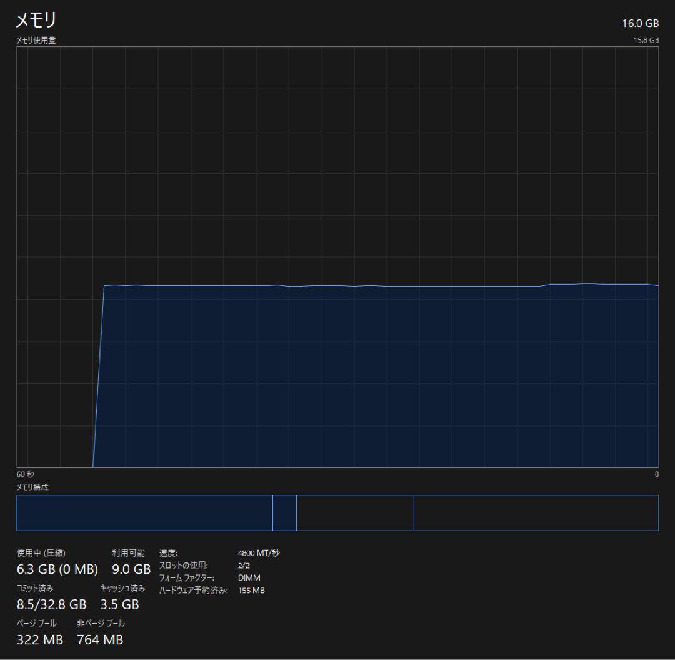
Task: Select the ハードウェア予約済み 155 MB entry
Action: coord(252,589)
